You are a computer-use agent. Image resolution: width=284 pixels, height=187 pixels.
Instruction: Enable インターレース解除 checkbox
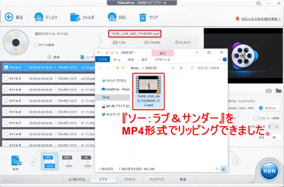coord(256,118)
